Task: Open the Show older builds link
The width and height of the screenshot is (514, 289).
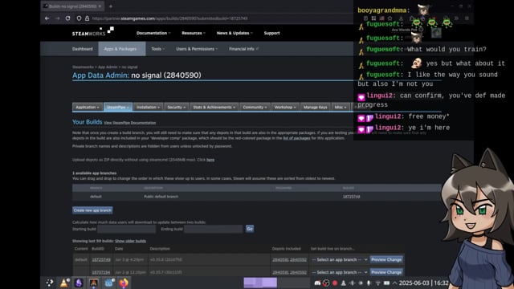Action: (130, 241)
